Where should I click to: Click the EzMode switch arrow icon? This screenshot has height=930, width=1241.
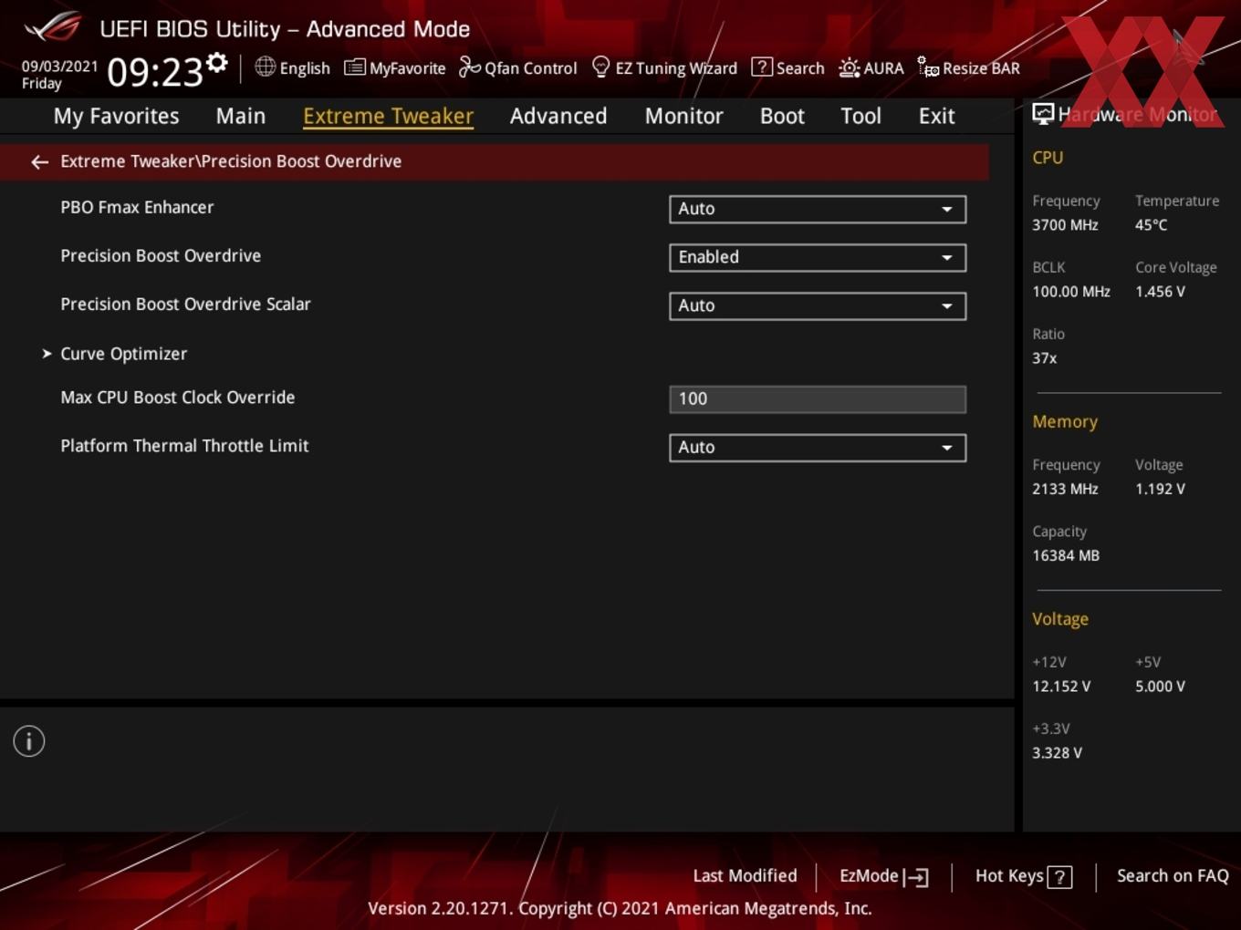pyautogui.click(x=916, y=877)
